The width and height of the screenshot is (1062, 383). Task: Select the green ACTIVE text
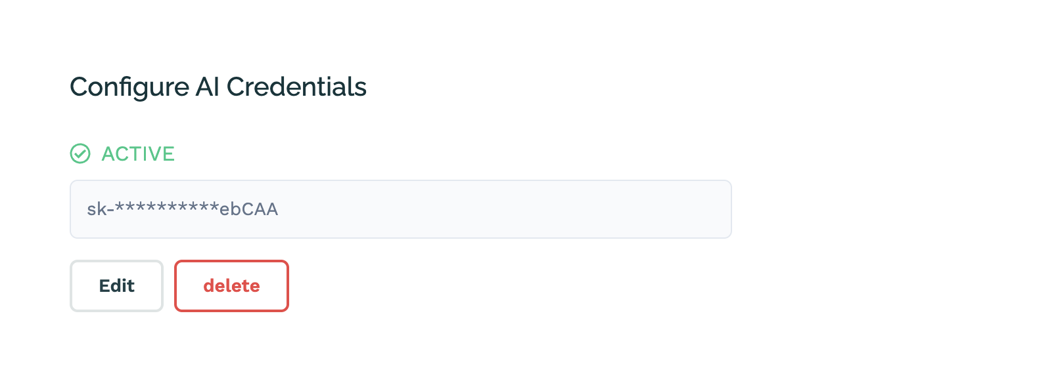pos(138,153)
